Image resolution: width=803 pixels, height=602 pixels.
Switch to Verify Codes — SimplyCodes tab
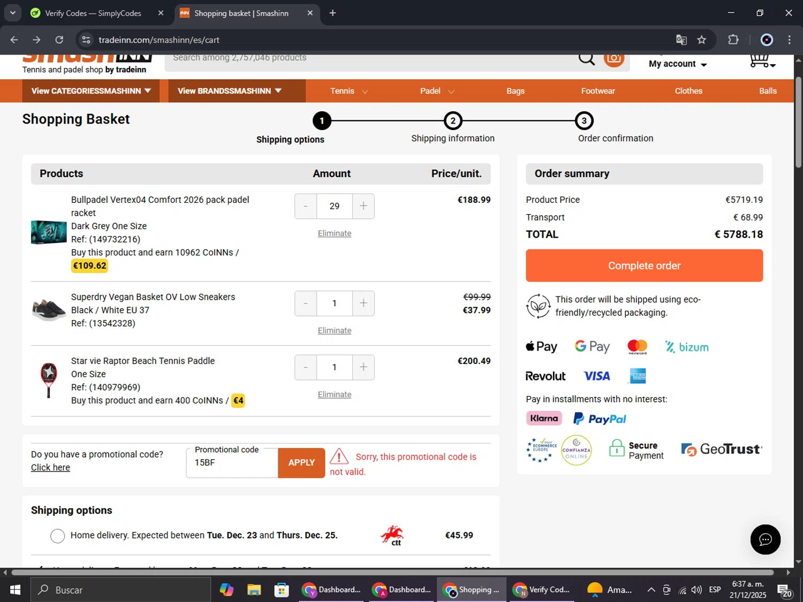click(x=93, y=13)
